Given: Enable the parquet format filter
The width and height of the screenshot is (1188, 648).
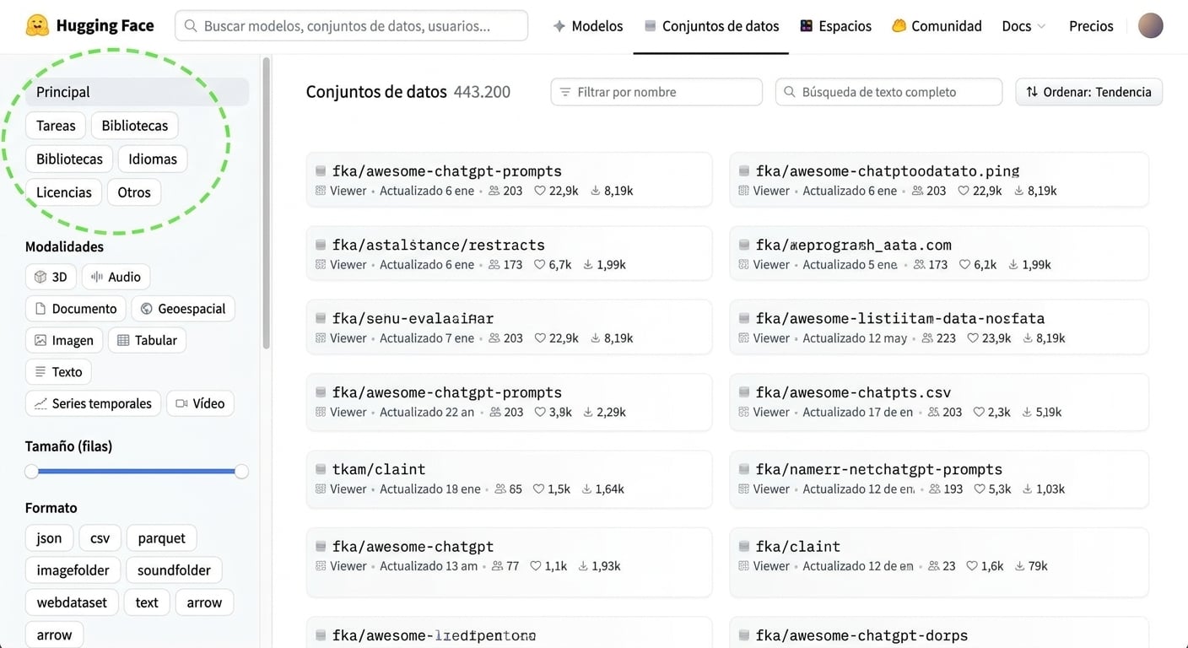Looking at the screenshot, I should [161, 537].
